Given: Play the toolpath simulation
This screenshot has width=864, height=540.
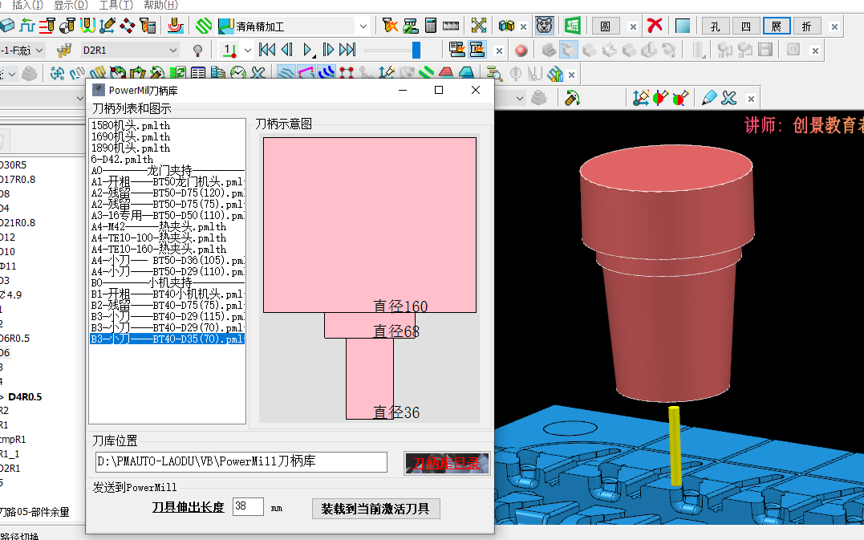Looking at the screenshot, I should coord(308,50).
